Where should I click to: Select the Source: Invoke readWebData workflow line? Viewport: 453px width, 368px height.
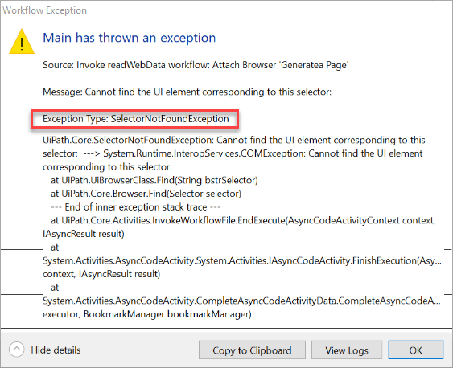coord(196,65)
